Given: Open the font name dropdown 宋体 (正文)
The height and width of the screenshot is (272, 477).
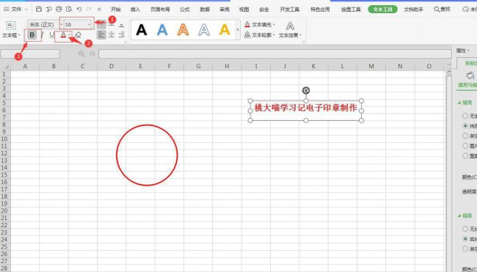Looking at the screenshot, I should click(61, 24).
